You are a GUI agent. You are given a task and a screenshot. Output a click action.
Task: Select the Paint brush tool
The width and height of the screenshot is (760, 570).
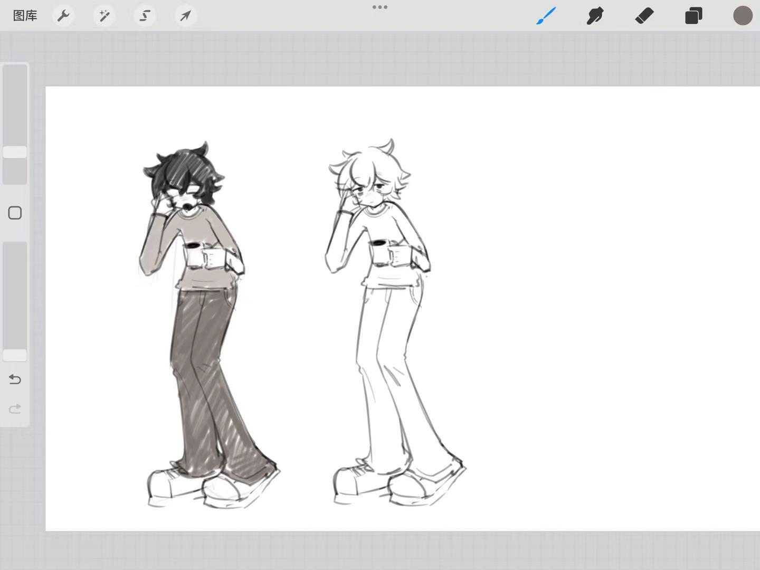(546, 16)
